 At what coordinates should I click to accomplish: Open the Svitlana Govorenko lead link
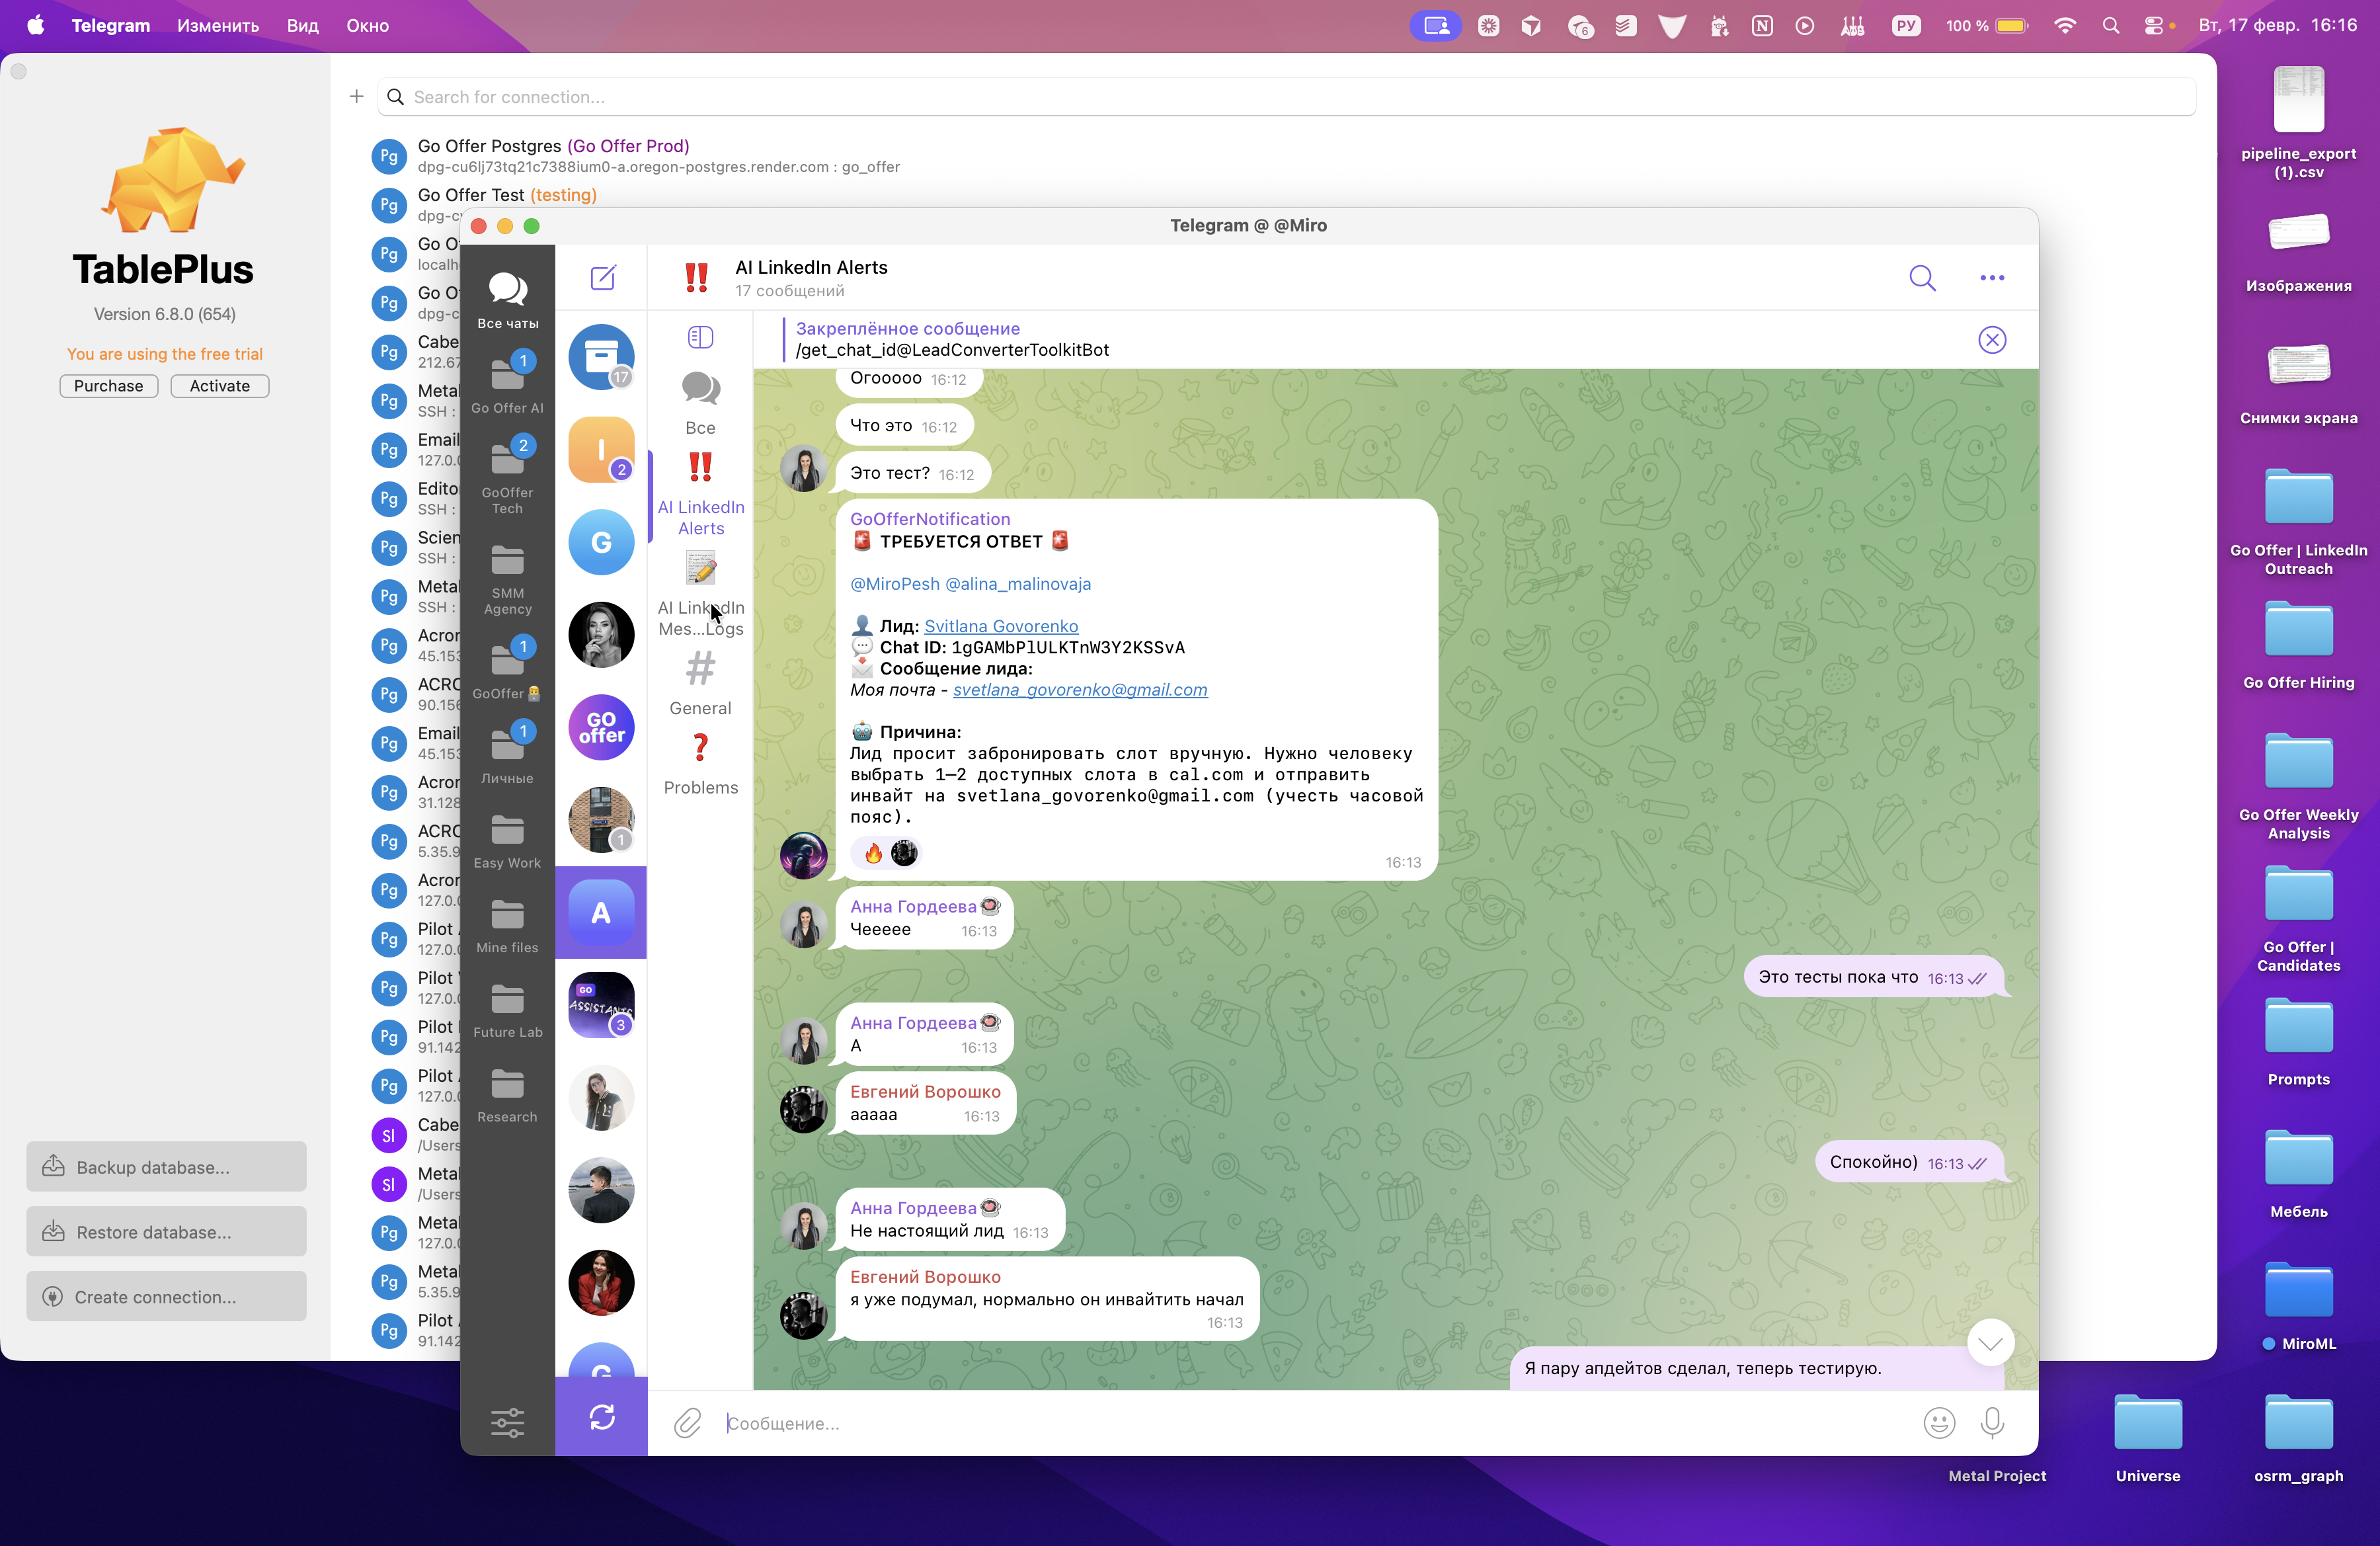tap(1000, 626)
